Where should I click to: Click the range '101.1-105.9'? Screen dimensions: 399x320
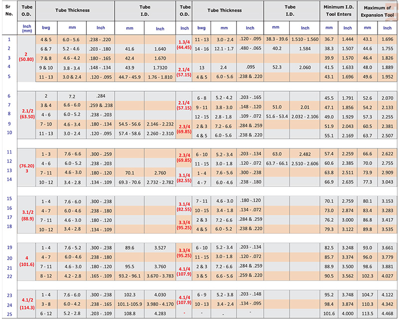pos(130,304)
